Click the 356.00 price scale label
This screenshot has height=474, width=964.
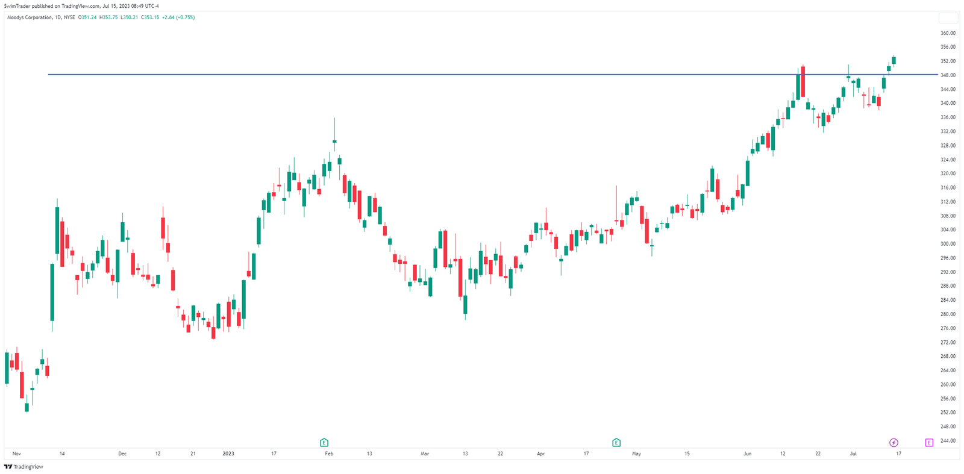tap(948, 47)
